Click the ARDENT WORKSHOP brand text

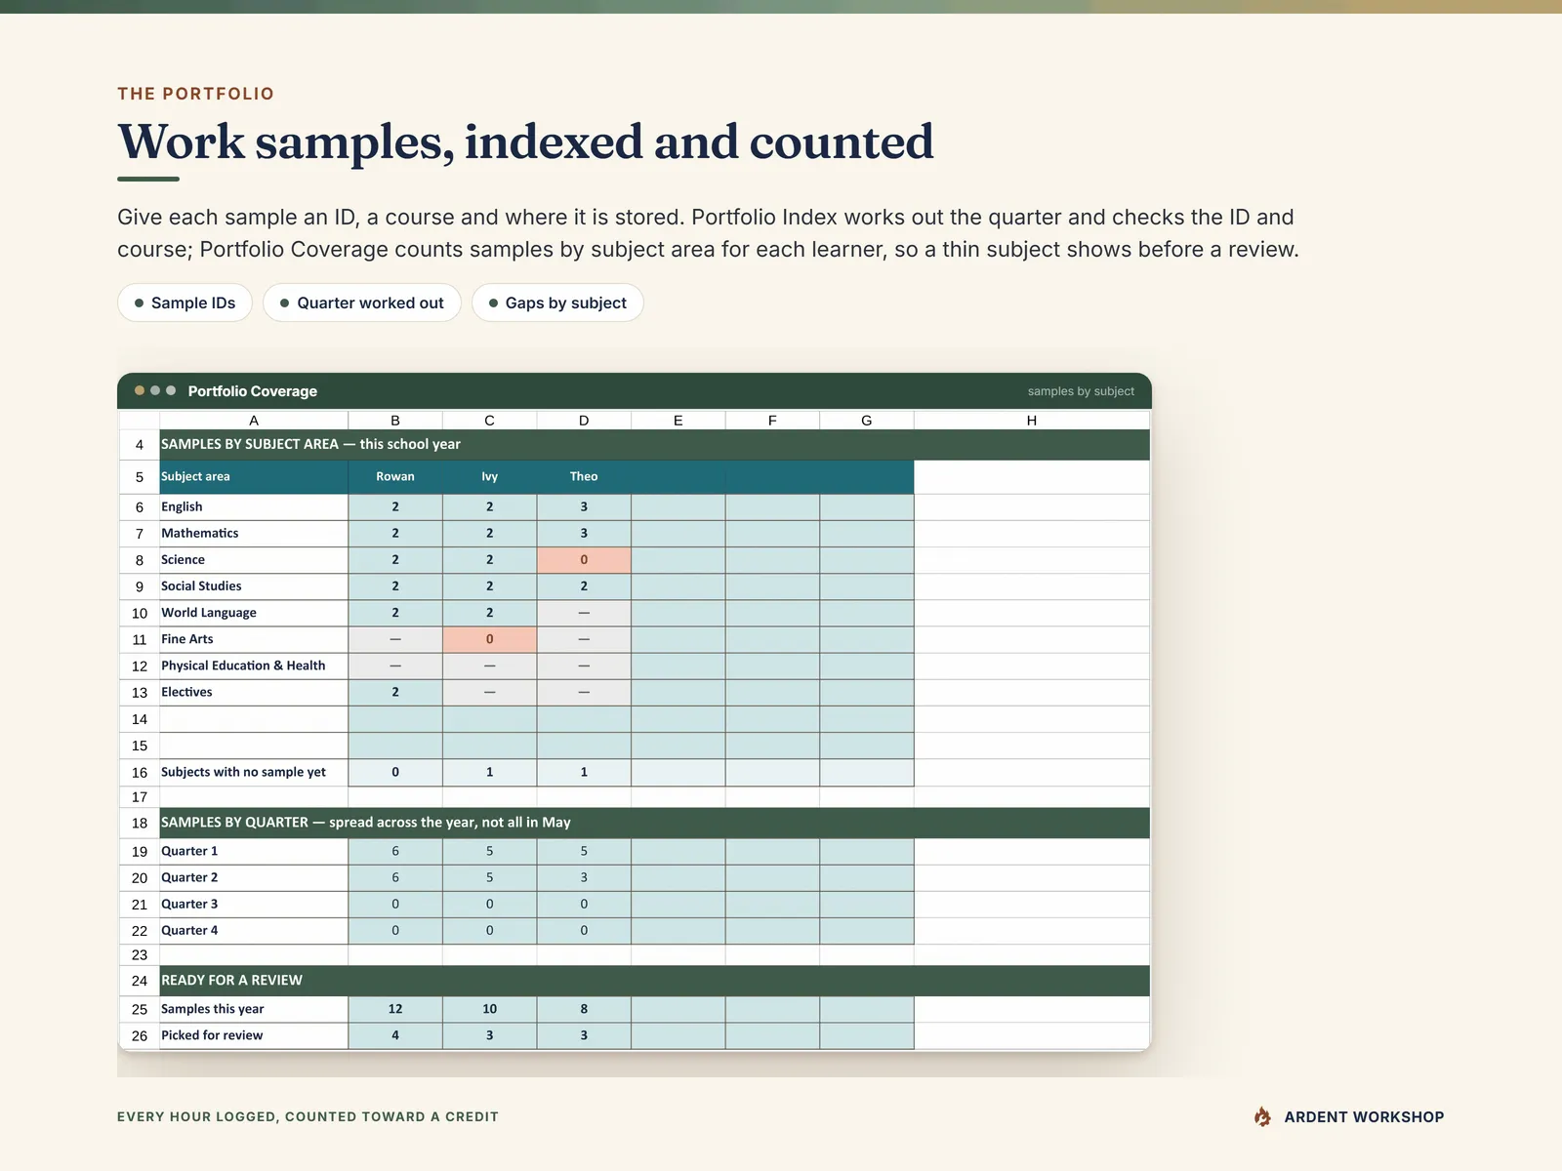[x=1364, y=1117]
